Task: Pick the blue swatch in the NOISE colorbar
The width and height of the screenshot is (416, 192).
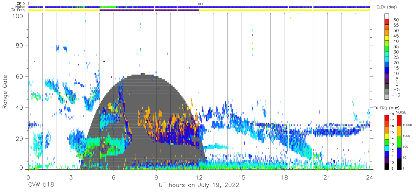Action: (x=399, y=153)
